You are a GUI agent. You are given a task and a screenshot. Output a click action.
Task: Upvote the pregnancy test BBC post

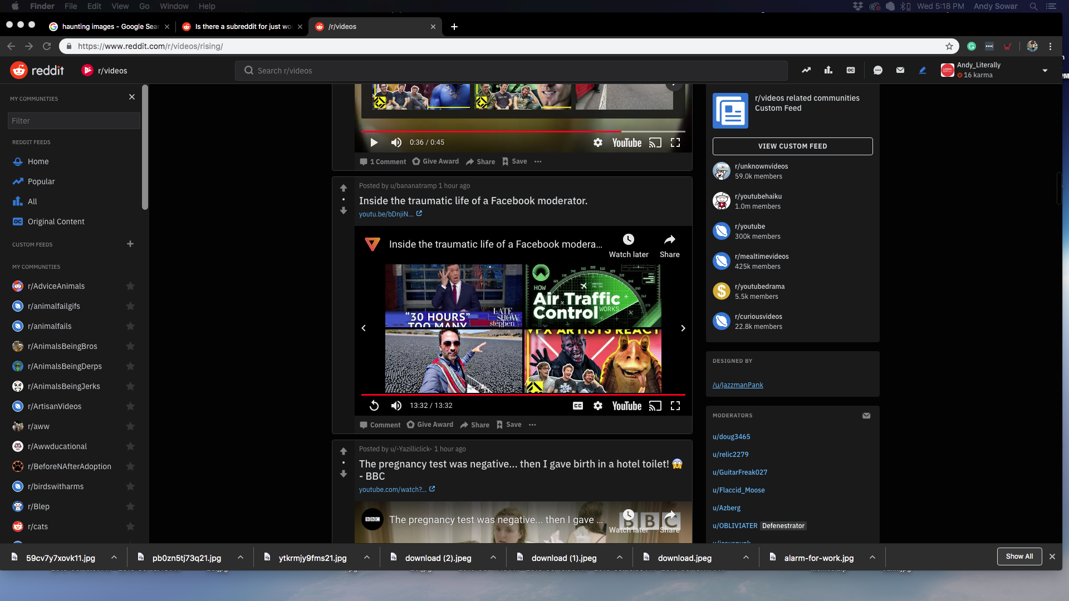point(344,451)
